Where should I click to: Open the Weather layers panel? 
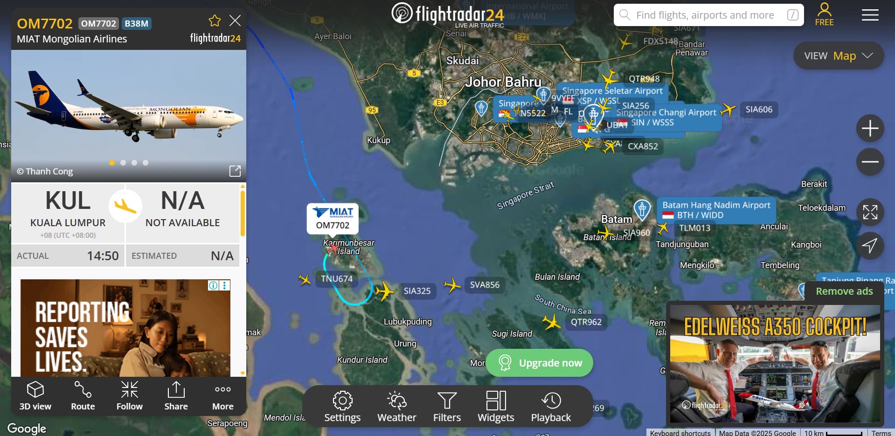pos(396,407)
